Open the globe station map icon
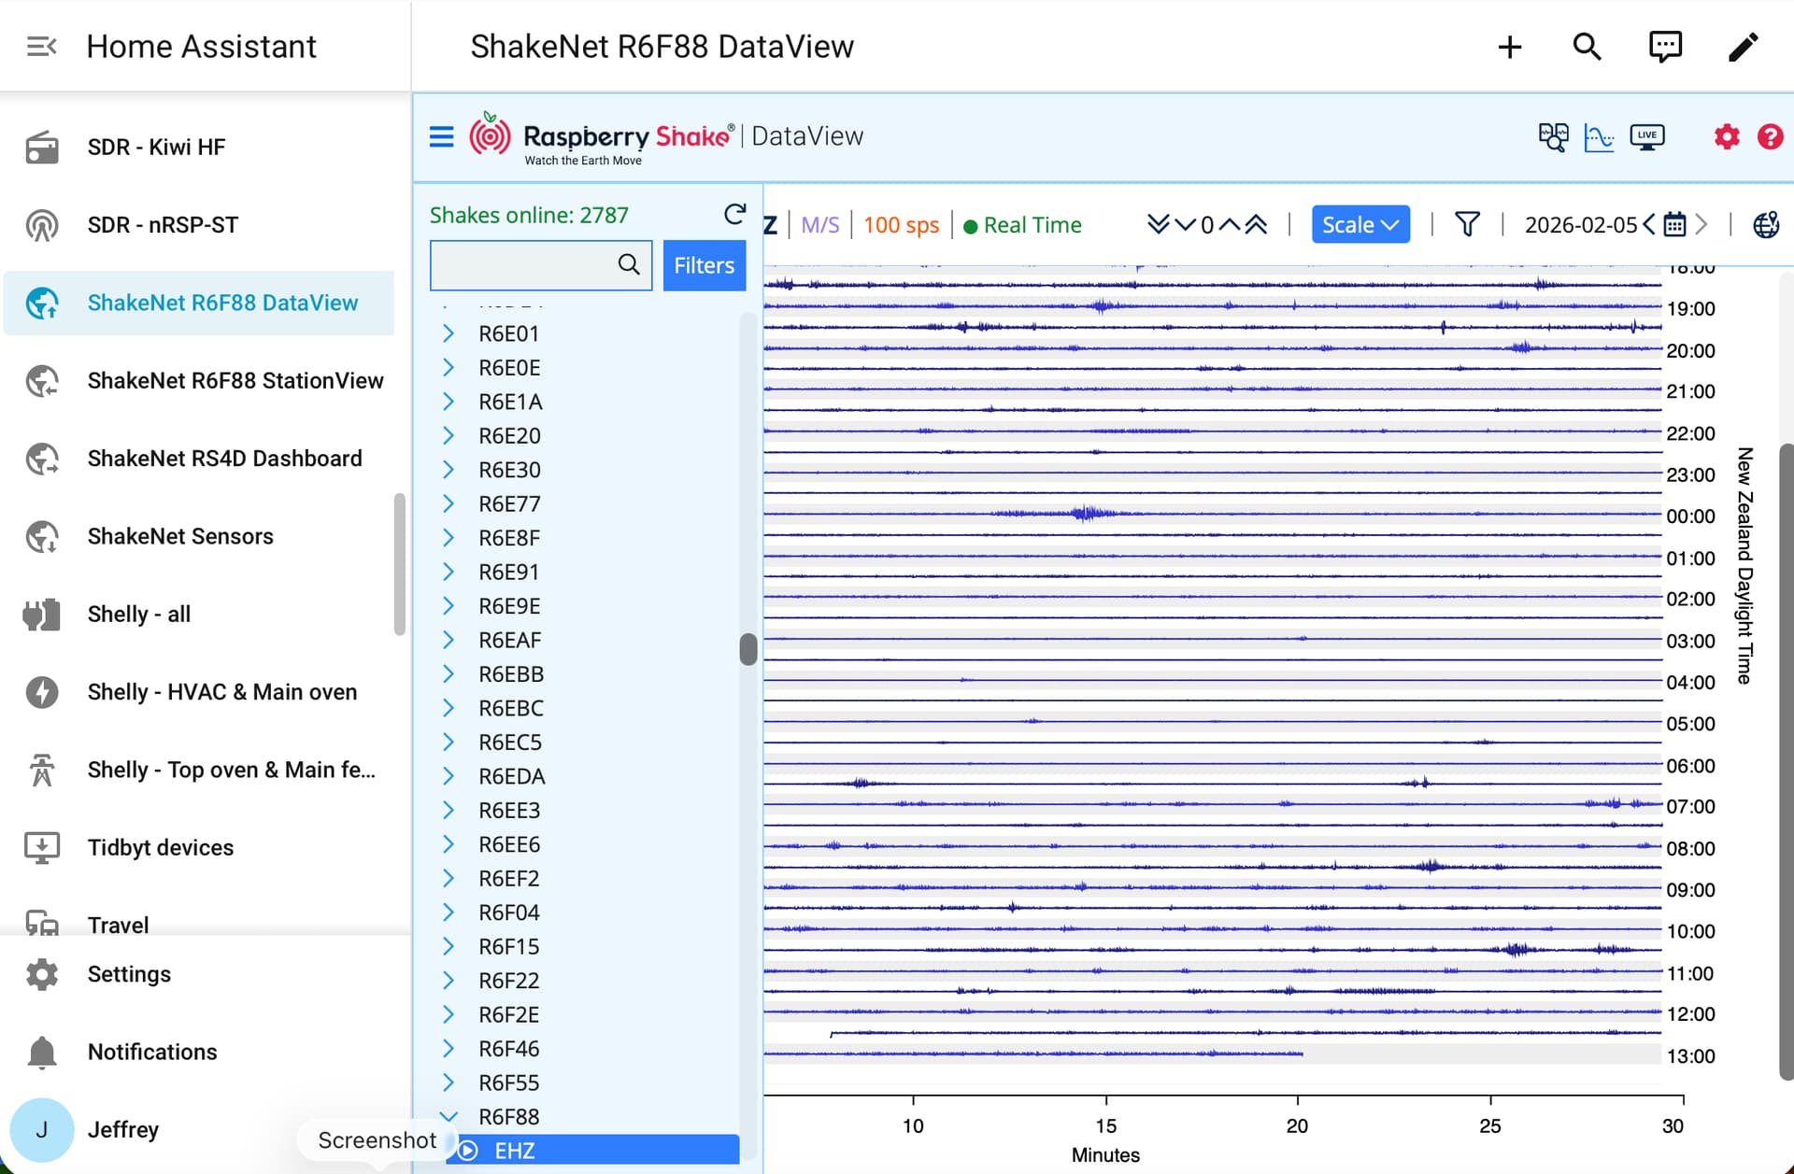1794x1174 pixels. tap(1765, 224)
